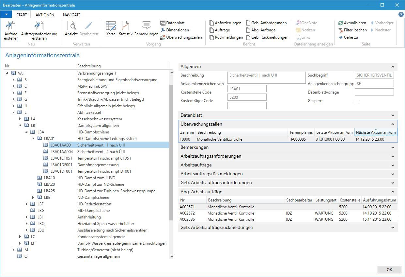Switch to the NAVIGATE ribbon tab
The height and width of the screenshot is (277, 405).
(71, 15)
